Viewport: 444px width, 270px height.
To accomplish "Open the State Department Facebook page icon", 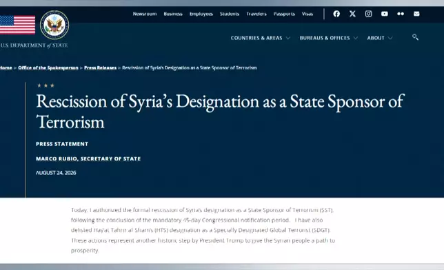I will click(x=336, y=14).
